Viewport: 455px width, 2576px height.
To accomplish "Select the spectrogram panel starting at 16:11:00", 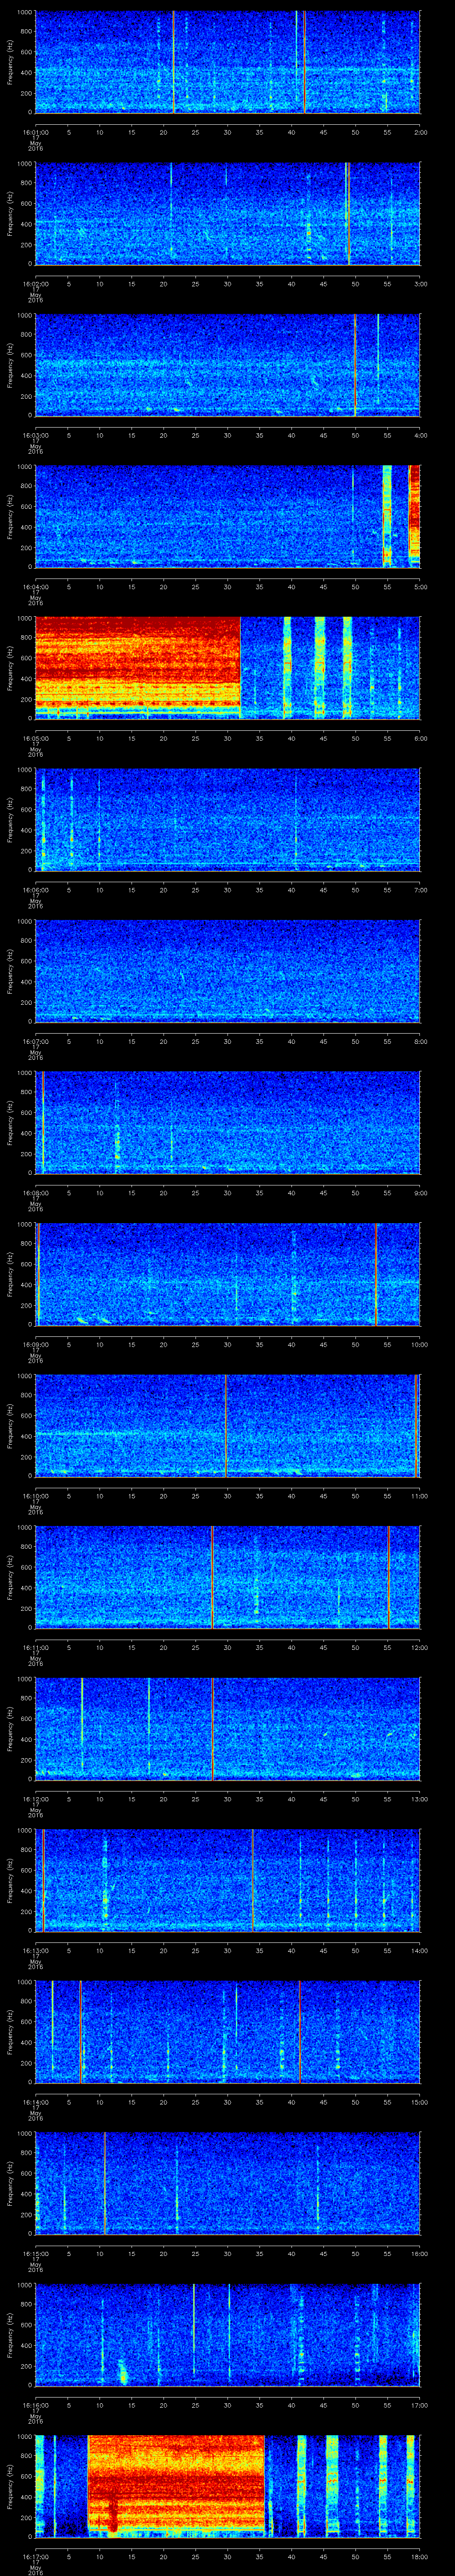I will coord(227,1577).
